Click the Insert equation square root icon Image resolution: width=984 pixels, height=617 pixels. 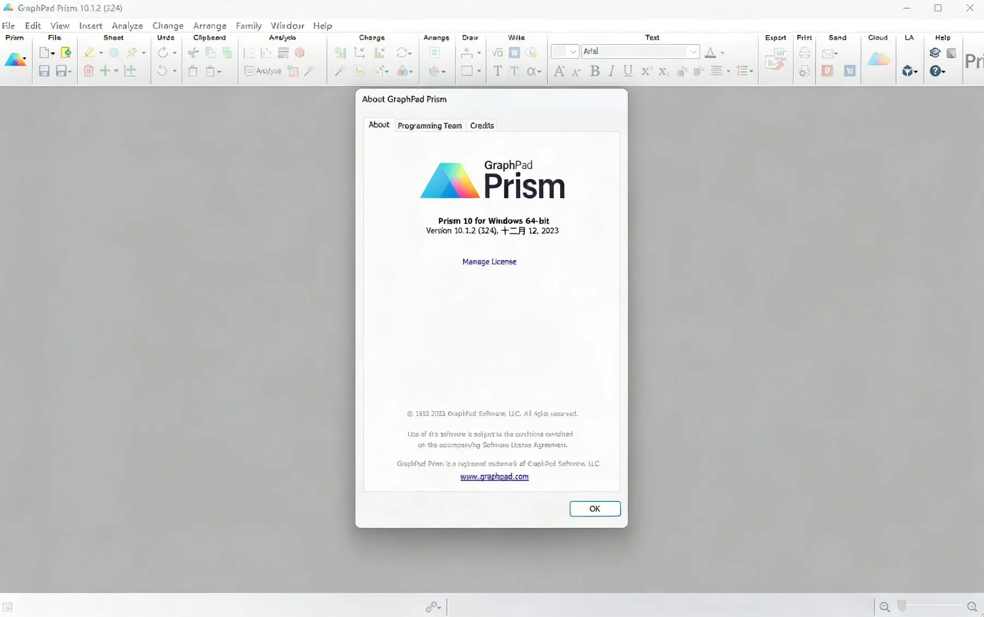tap(497, 52)
